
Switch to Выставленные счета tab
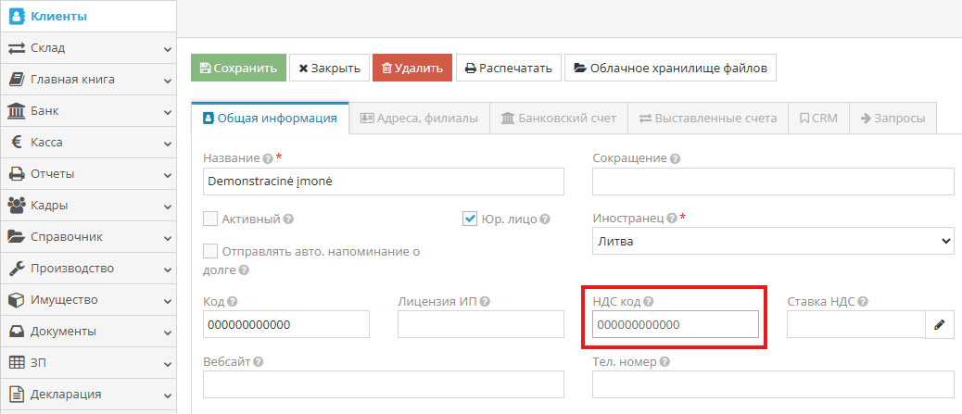point(707,119)
